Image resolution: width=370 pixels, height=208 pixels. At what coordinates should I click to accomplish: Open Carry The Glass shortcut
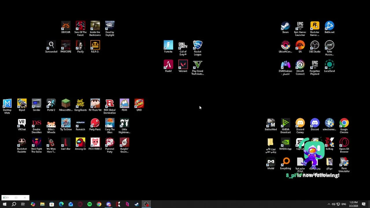click(x=110, y=126)
